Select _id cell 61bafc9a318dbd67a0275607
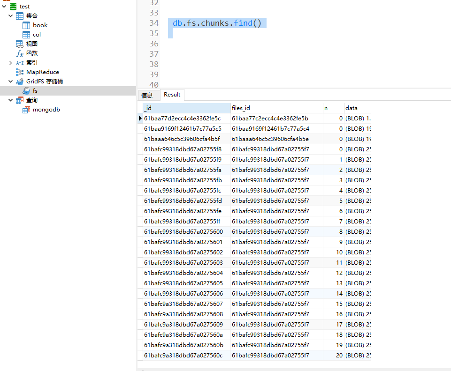The width and height of the screenshot is (451, 371). [x=187, y=304]
